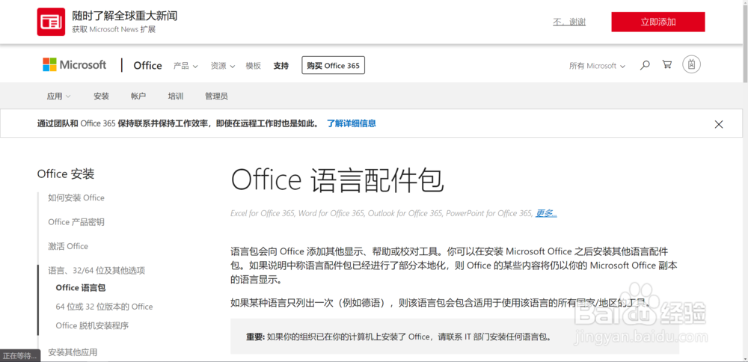Viewport: 748px width, 362px height.
Task: Click the Office 安装 sidebar heading
Action: pos(66,174)
